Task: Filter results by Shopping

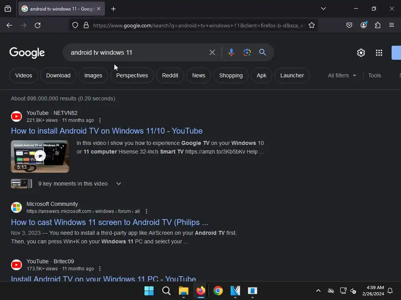Action: pos(231,75)
